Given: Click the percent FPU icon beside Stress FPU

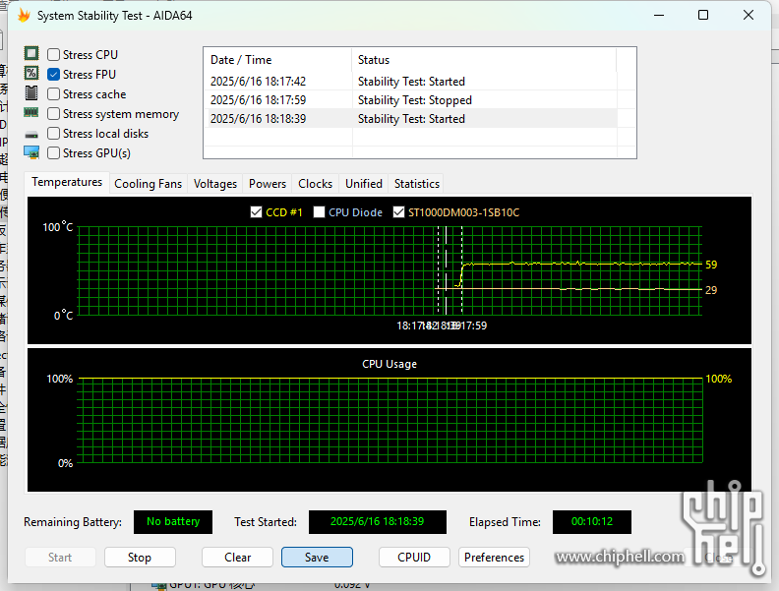Looking at the screenshot, I should [31, 74].
